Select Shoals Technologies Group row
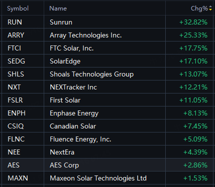Viewport: 215px width, 187px height. point(107,74)
